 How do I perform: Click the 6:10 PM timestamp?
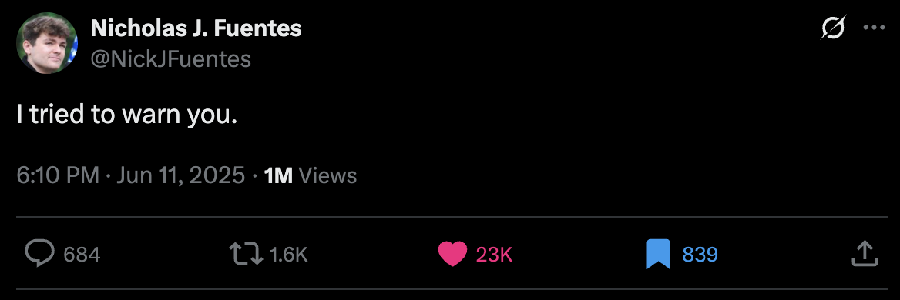tap(58, 175)
